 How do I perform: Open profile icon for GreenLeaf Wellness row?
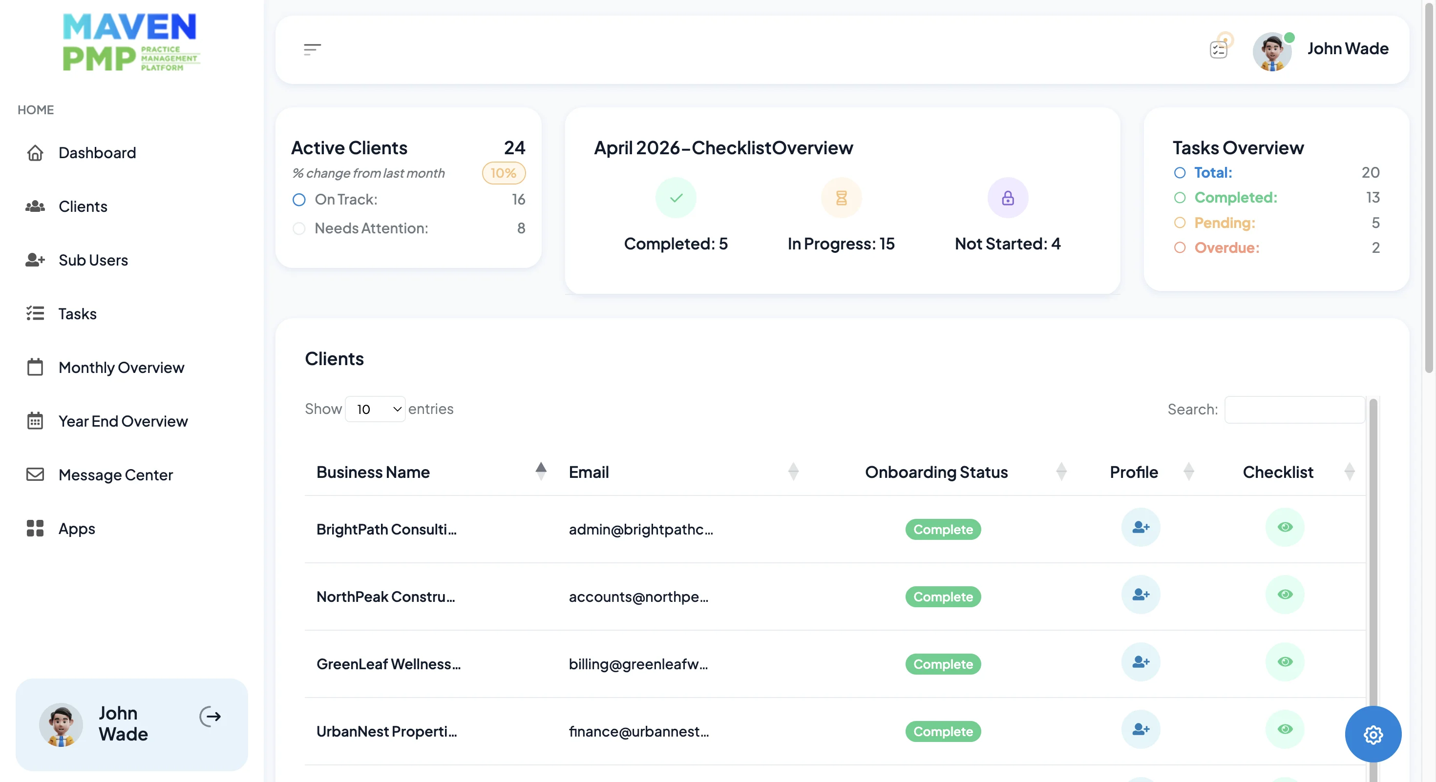(1140, 662)
